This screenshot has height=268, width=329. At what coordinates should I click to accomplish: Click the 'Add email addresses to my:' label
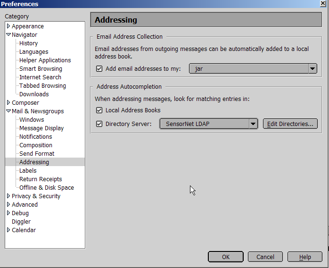(143, 69)
